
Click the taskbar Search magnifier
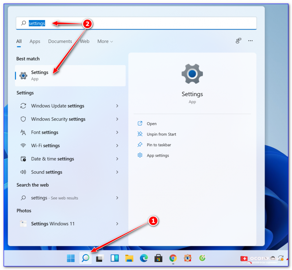coord(85,258)
